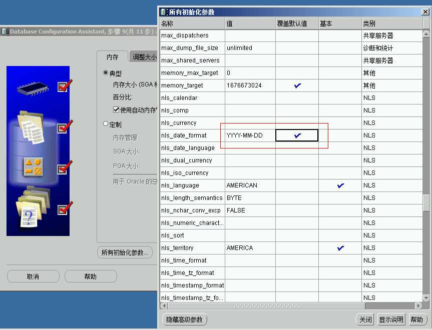Click 关闭 button in parameters dialog
The width and height of the screenshot is (432, 330).
click(365, 319)
